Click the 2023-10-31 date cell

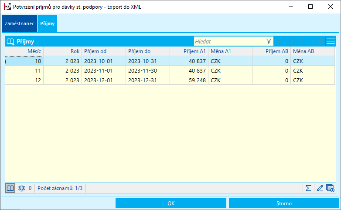[148, 61]
